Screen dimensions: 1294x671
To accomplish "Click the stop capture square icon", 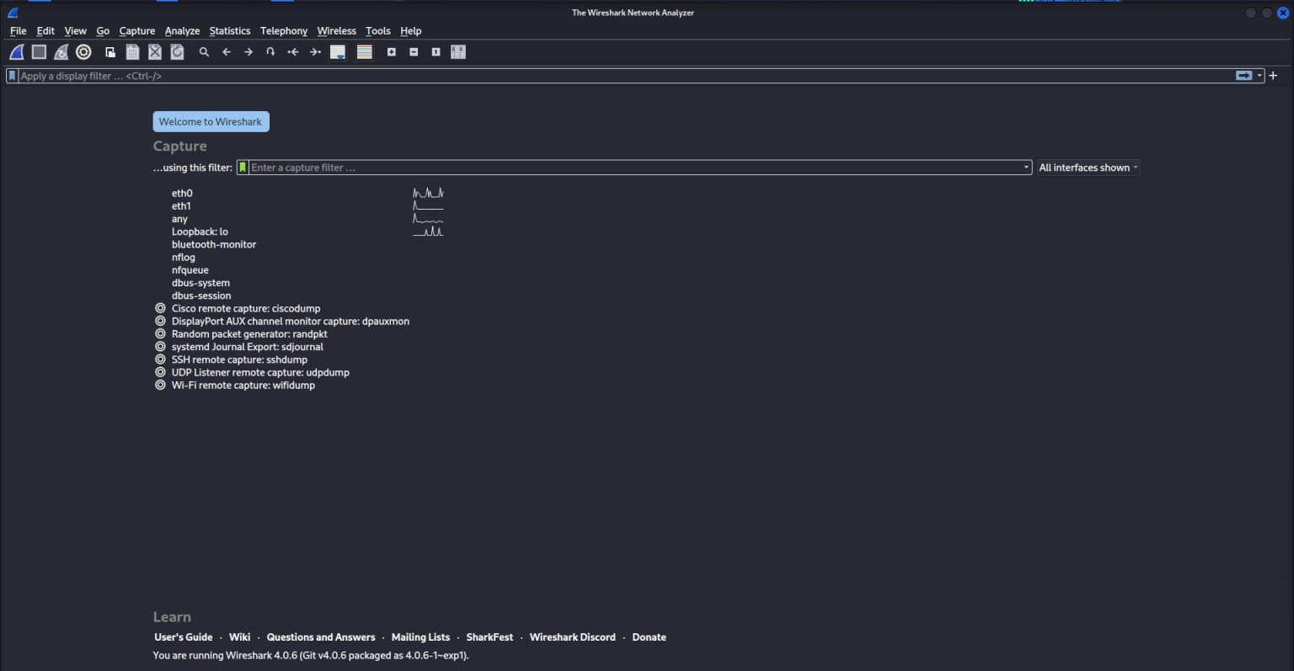I will tap(39, 51).
